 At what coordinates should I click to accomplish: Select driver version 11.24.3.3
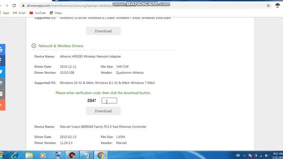pos(66,143)
